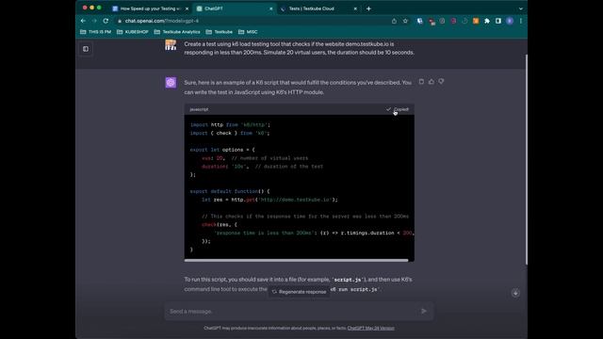Open a new browser tab
Viewport: 603px width, 339px height.
[x=368, y=8]
